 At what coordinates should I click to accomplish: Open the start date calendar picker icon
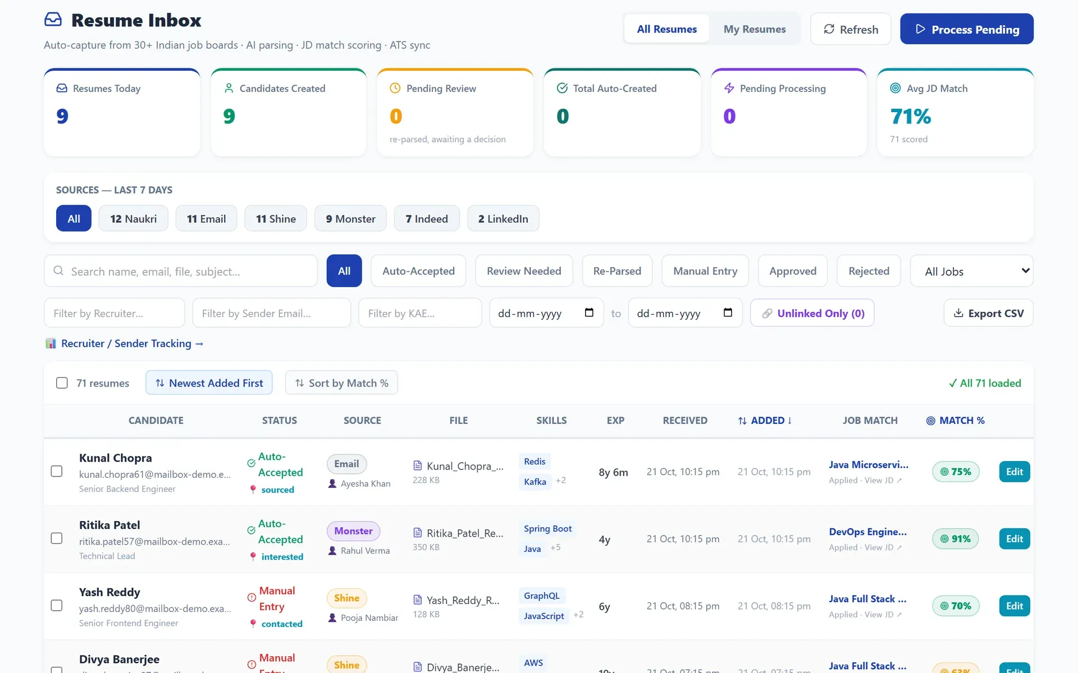pos(589,312)
